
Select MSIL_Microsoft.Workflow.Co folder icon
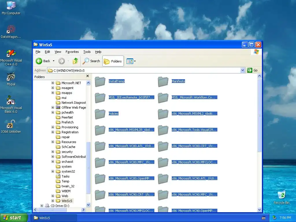163,98
